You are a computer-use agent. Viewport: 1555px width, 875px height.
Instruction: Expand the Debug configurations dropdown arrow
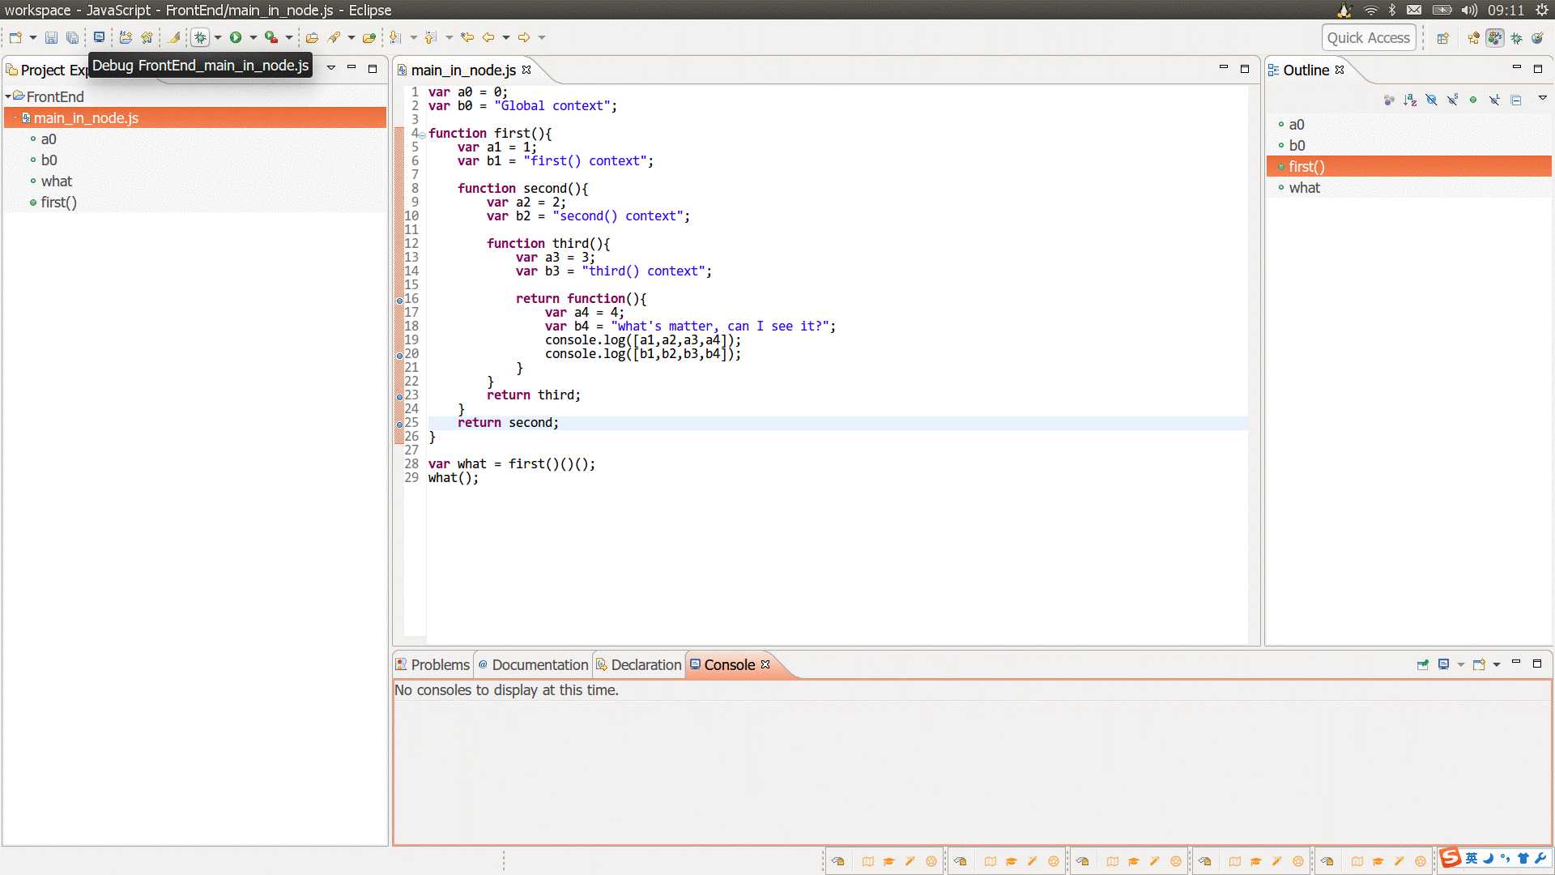click(x=218, y=37)
